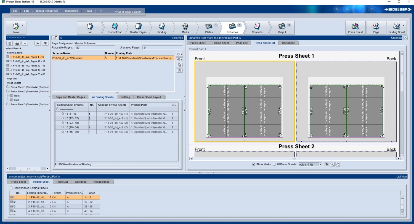Image resolution: width=414 pixels, height=224 pixels.
Task: Check Show Placed Folding Sheets
Action: (x=11, y=188)
